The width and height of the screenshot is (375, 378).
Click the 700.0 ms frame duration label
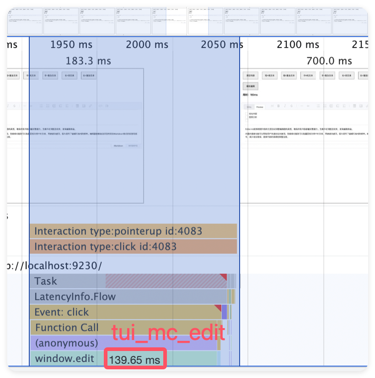(329, 61)
